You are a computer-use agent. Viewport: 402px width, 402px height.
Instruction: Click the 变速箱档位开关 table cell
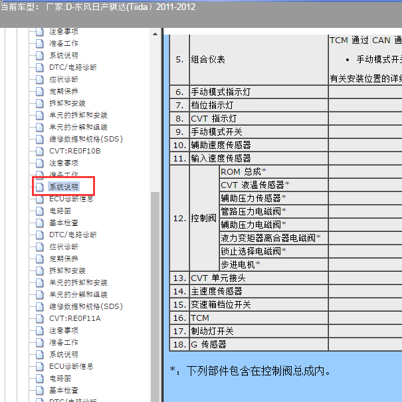259,304
